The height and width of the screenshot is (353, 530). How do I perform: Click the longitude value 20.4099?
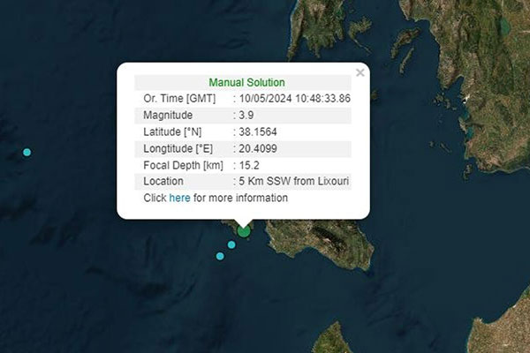tap(257, 148)
